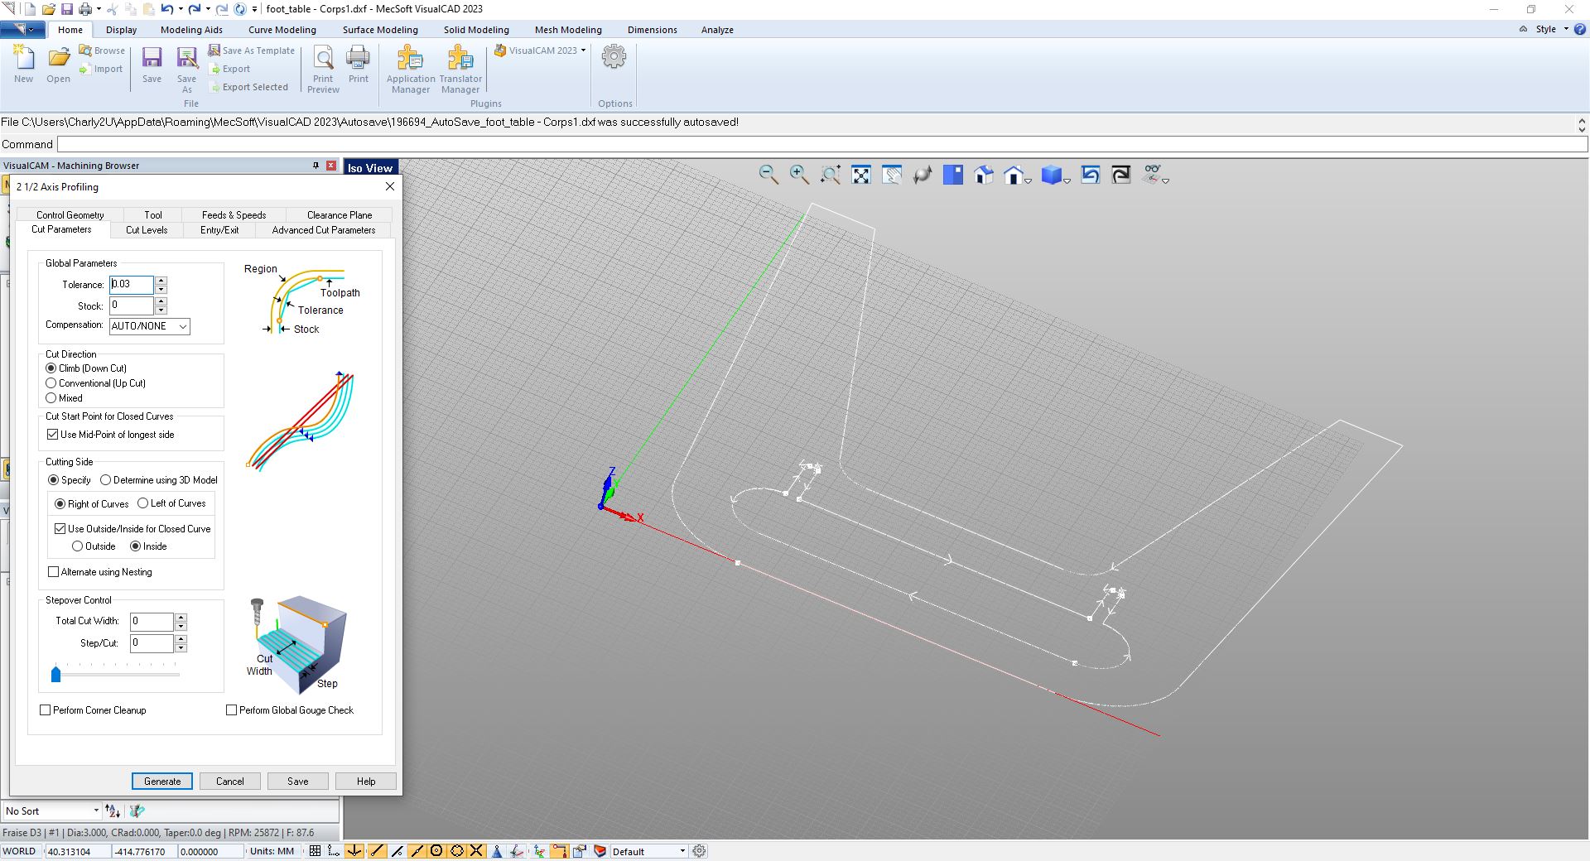
Task: Switch to the Feeds & Speeds tab
Action: click(x=234, y=214)
